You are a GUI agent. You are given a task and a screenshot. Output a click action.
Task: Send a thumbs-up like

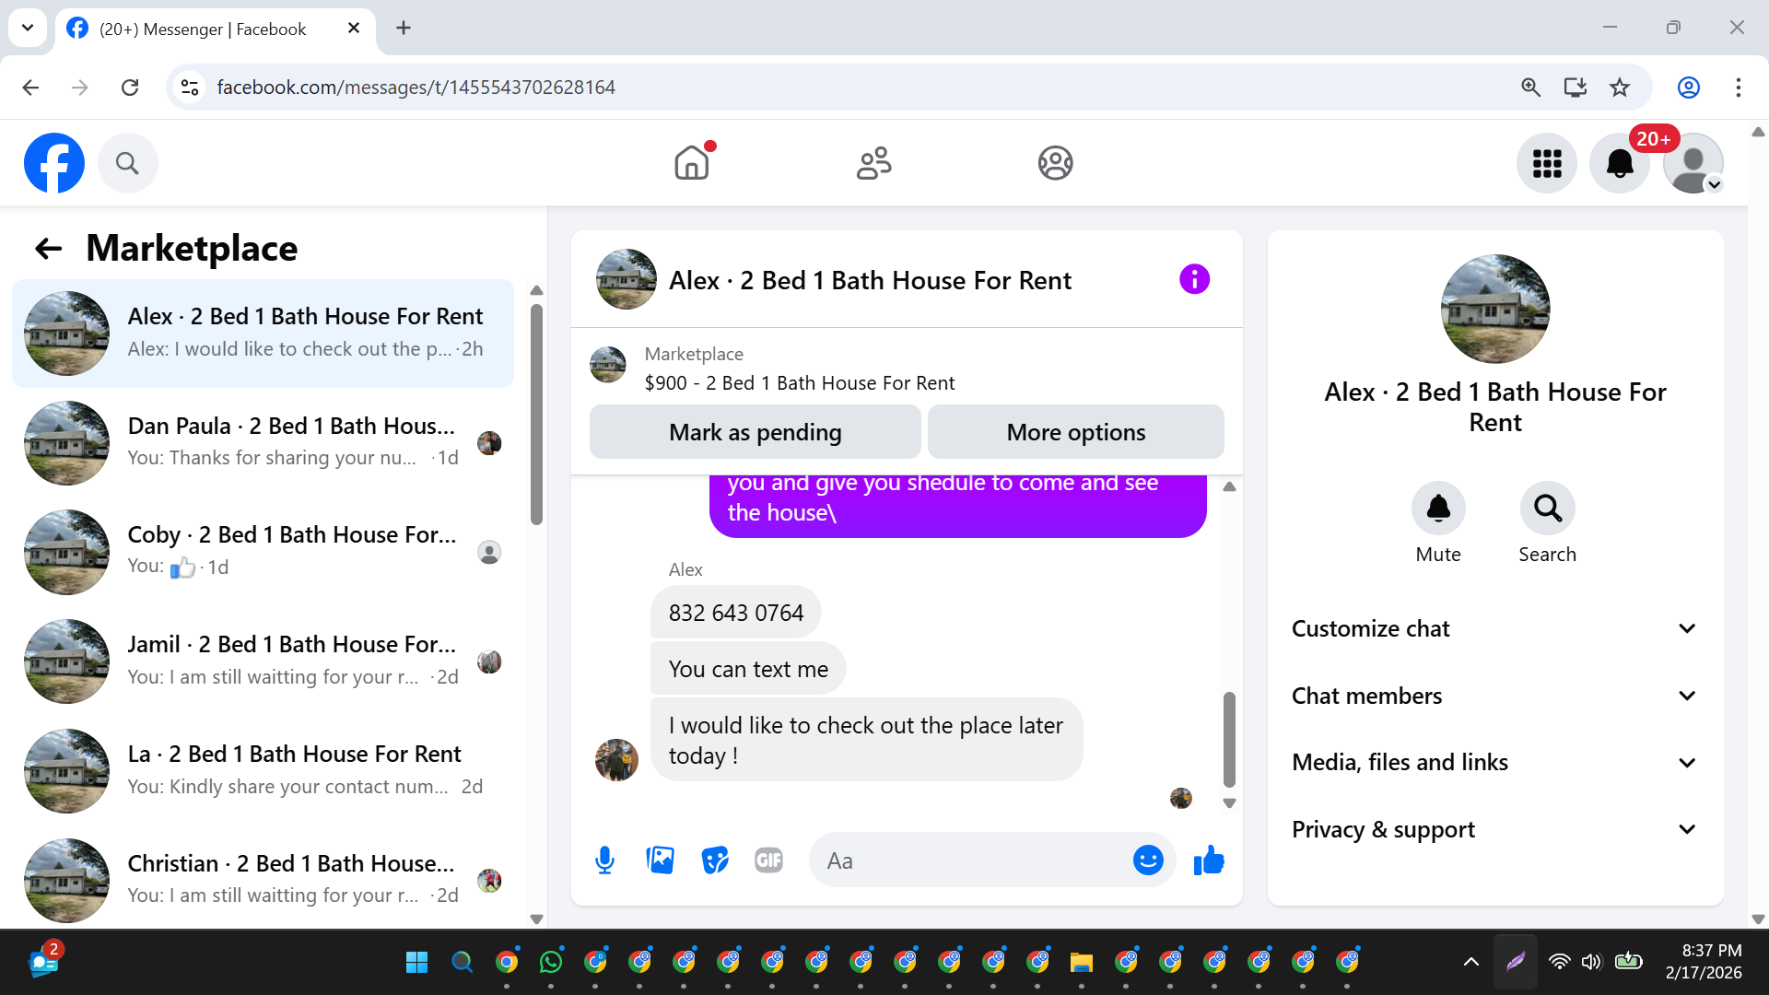click(1208, 860)
